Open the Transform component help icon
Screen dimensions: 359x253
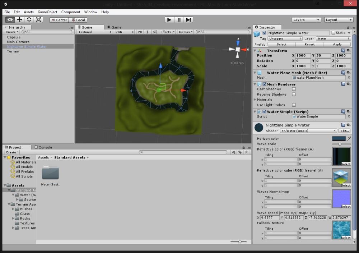tap(343, 50)
